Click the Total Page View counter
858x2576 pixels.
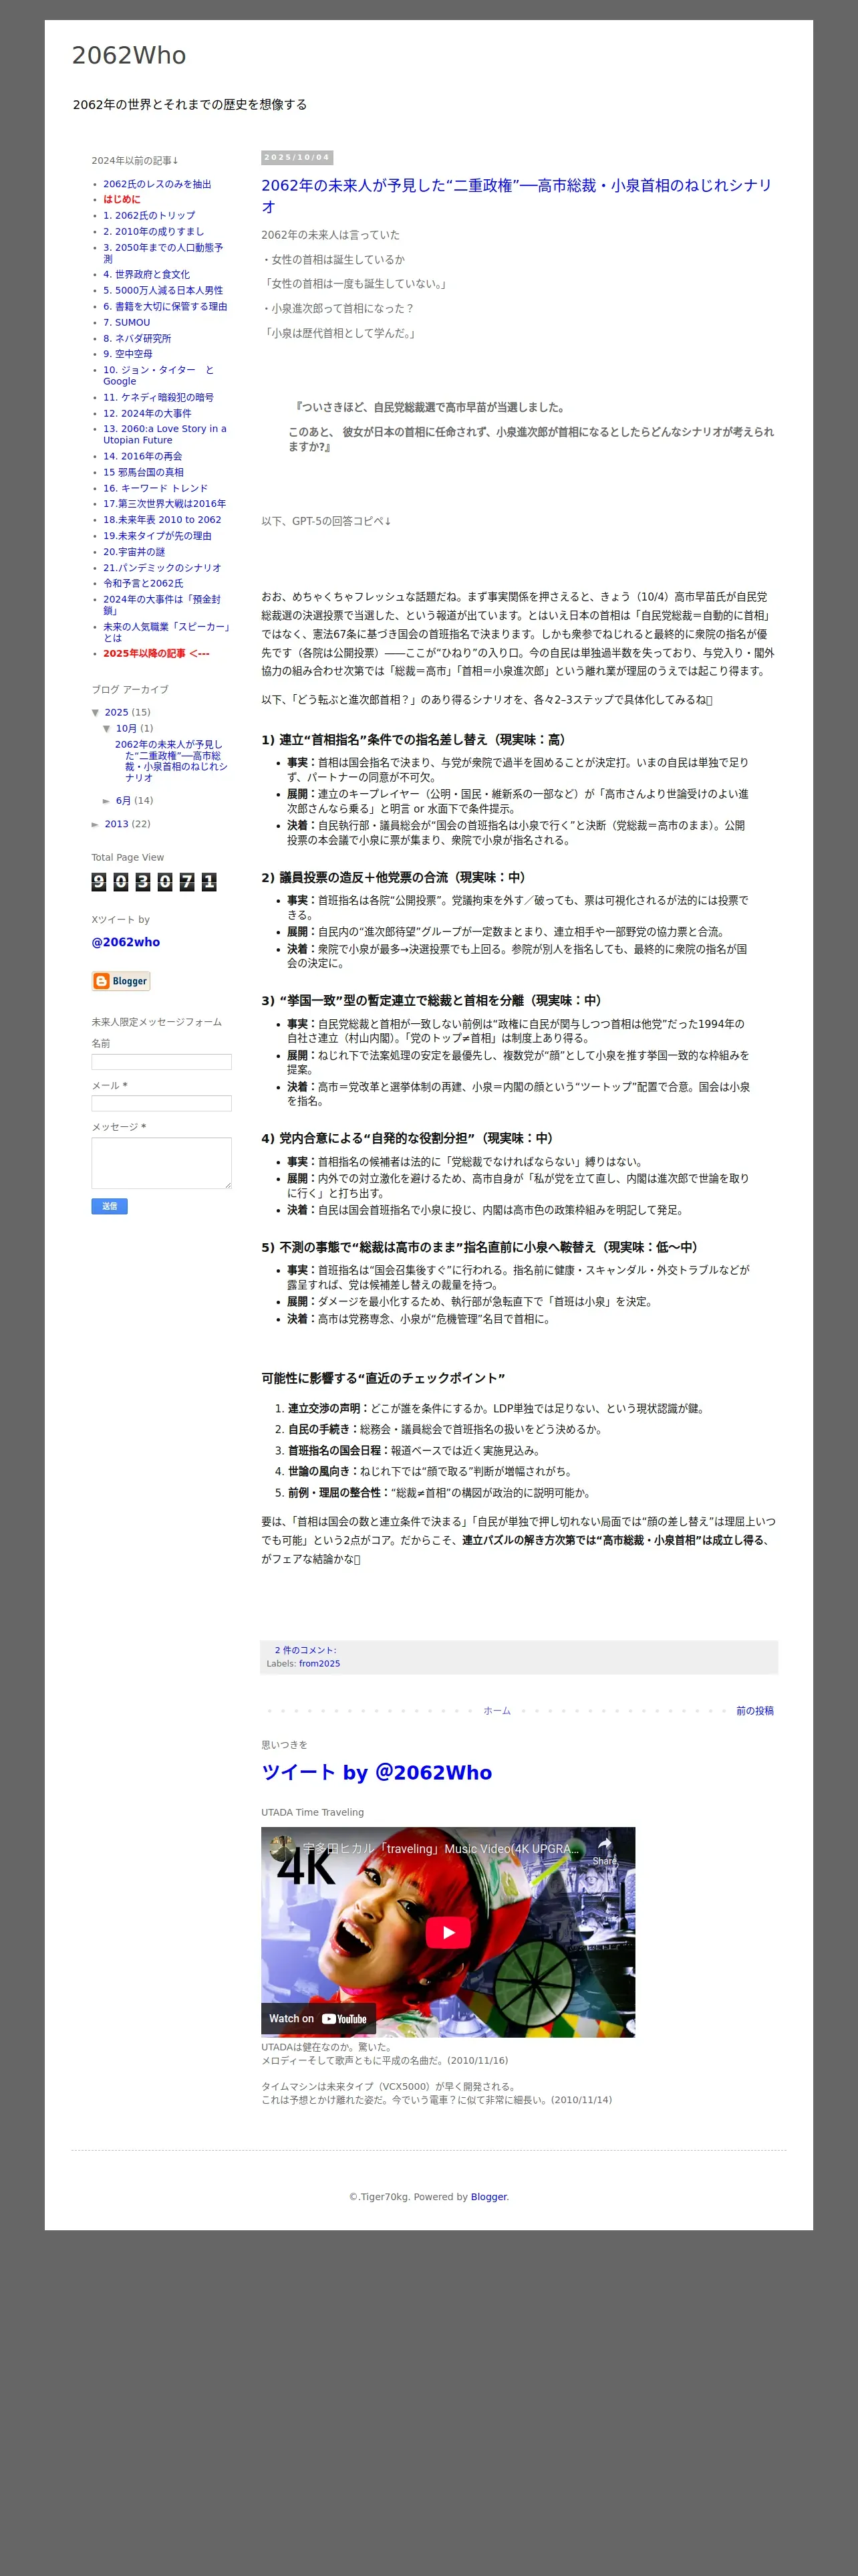pos(154,882)
